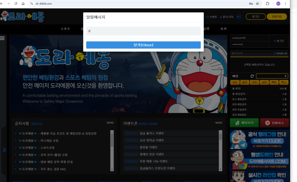Set bet to 맥스 chip
The width and height of the screenshot is (297, 182).
pyautogui.click(x=284, y=82)
